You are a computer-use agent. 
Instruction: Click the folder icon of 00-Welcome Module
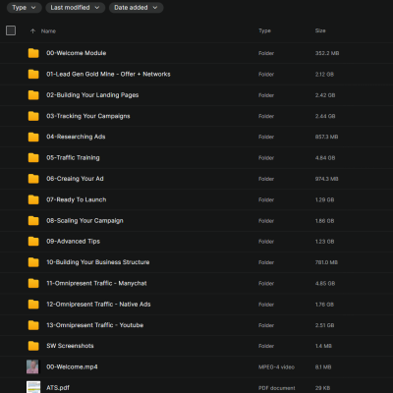33,53
